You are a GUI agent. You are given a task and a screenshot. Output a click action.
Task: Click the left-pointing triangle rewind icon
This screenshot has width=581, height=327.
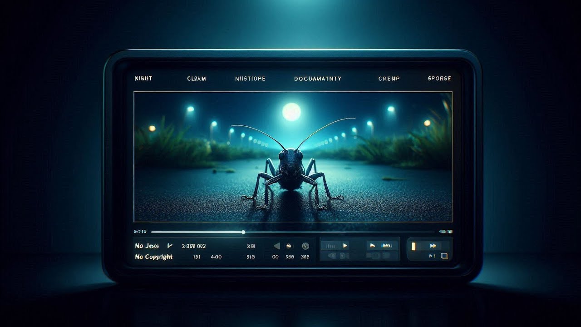276,246
